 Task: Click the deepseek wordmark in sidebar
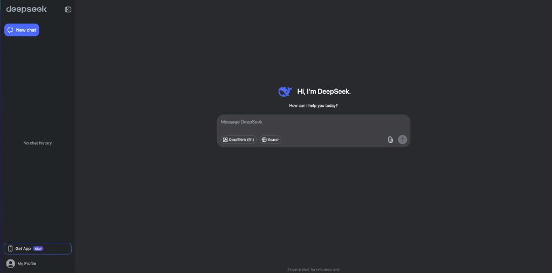point(26,10)
